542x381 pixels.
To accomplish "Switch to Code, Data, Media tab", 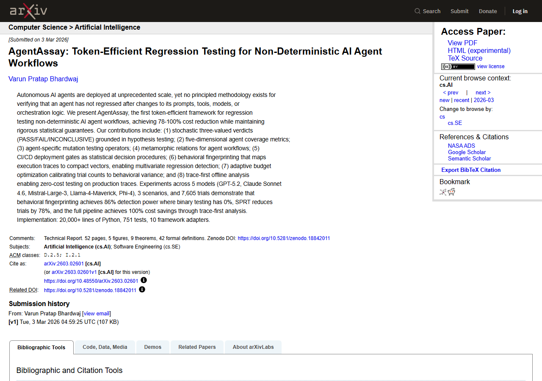I will tap(105, 347).
